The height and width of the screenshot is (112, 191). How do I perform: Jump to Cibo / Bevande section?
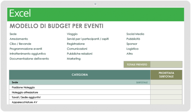click(x=20, y=44)
